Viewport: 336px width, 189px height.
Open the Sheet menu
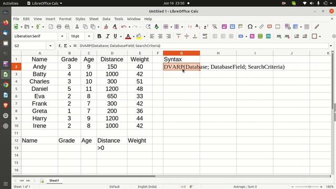point(94,19)
